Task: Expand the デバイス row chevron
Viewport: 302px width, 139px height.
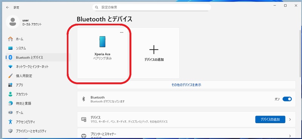Action: point(290,119)
